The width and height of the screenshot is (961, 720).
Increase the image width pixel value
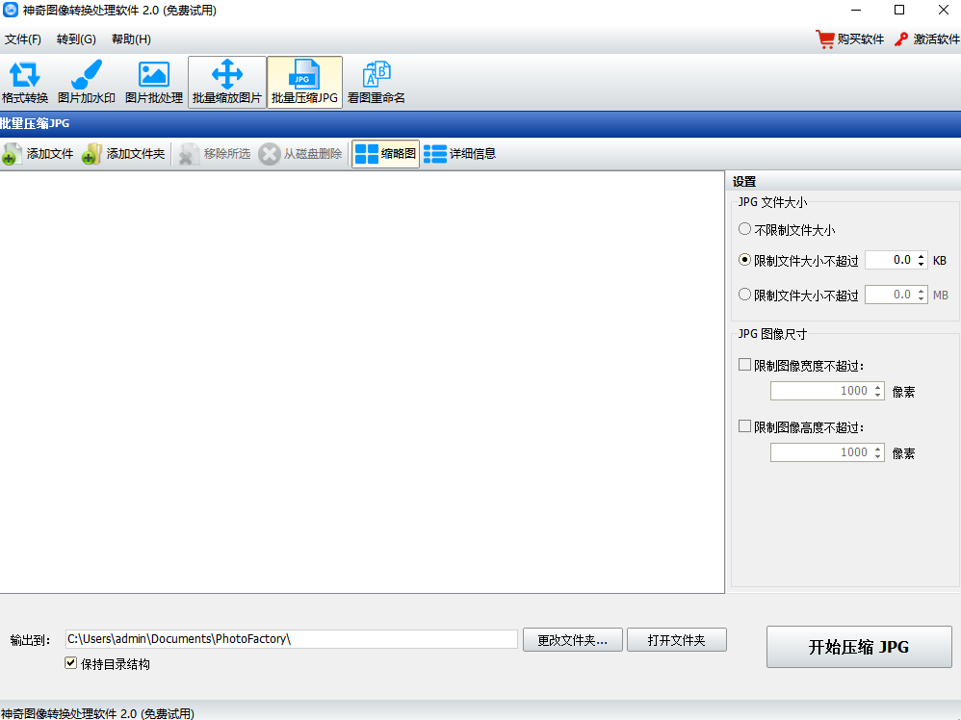(877, 387)
